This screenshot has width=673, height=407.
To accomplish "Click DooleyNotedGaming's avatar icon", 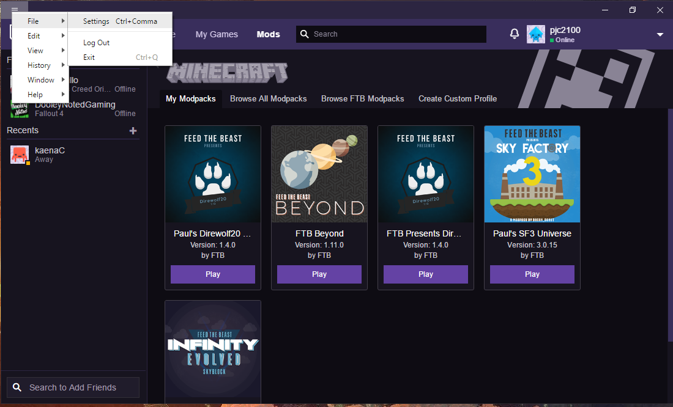I will 20,109.
